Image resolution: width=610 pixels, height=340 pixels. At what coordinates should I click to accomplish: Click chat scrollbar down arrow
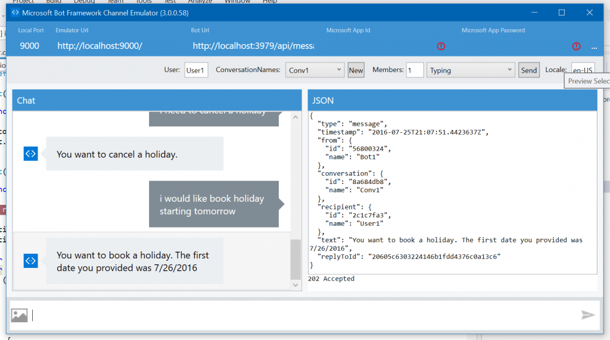point(295,285)
